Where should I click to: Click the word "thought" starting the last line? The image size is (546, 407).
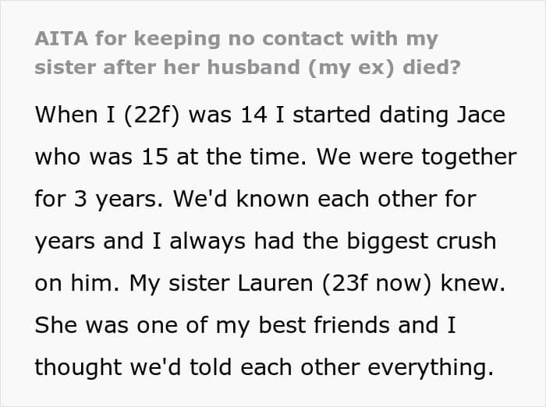[x=78, y=368]
